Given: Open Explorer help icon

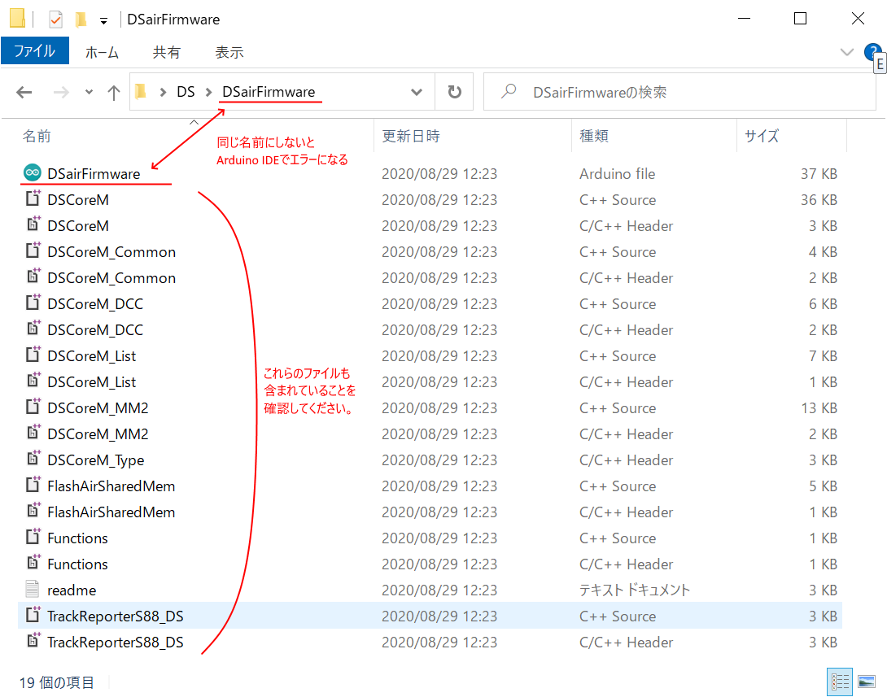Looking at the screenshot, I should [x=873, y=52].
